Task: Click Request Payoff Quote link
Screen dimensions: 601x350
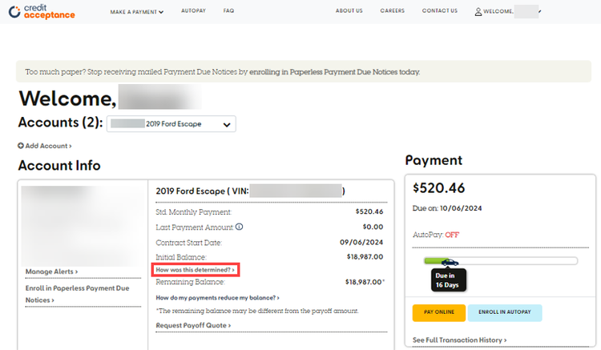Action: [x=193, y=325]
